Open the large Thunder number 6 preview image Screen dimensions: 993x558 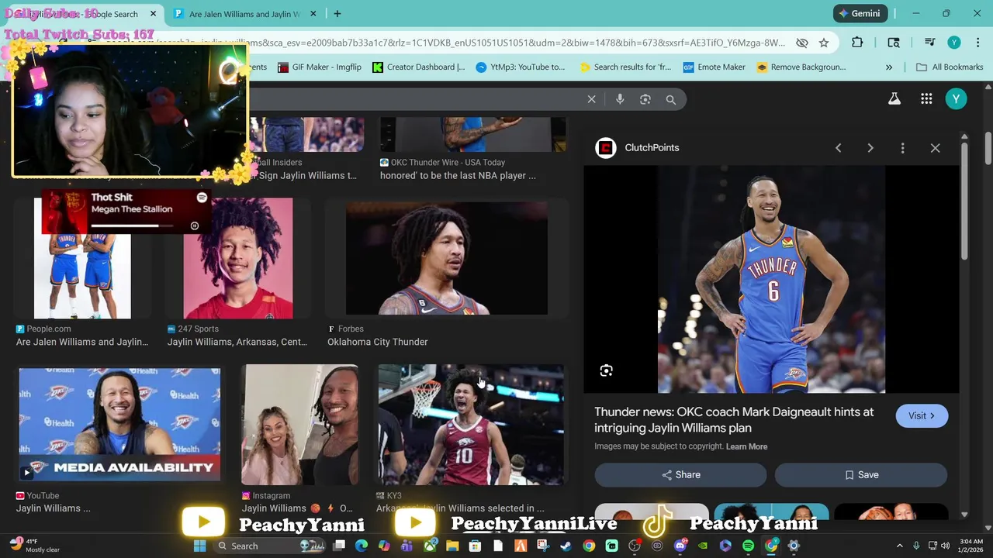[771, 280]
